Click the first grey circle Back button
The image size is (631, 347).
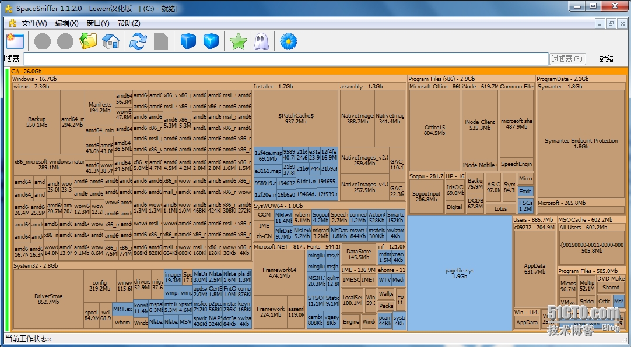(42, 41)
